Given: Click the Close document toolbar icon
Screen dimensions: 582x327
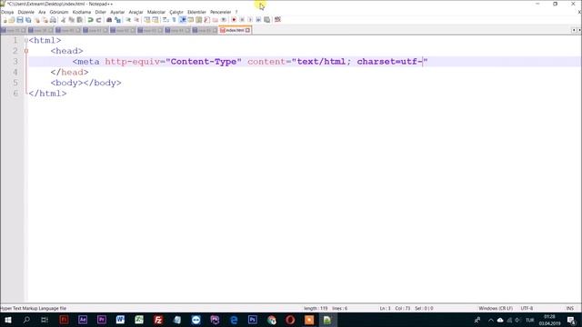Looking at the screenshot, I should pos(37,20).
